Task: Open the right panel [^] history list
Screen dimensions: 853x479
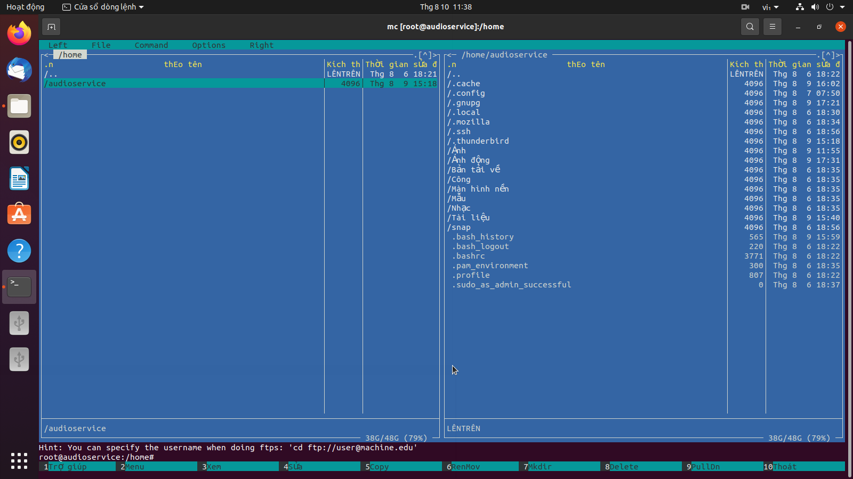Action: (x=828, y=55)
